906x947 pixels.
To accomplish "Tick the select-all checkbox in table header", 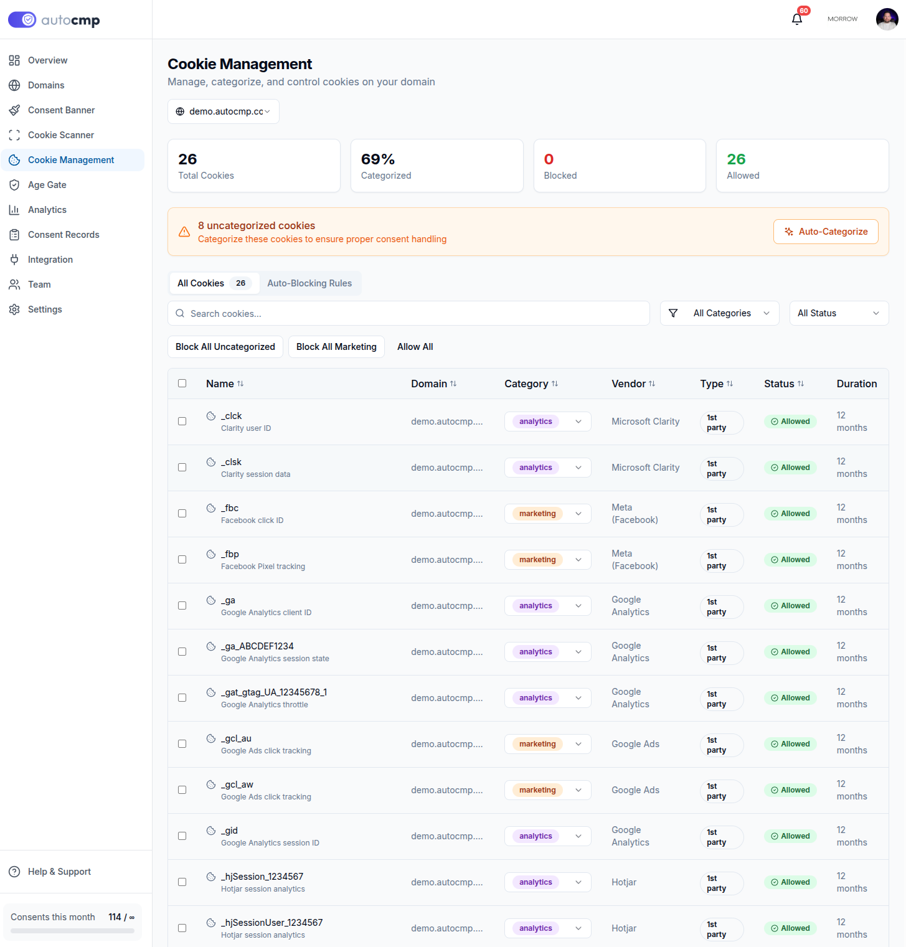I will (182, 384).
